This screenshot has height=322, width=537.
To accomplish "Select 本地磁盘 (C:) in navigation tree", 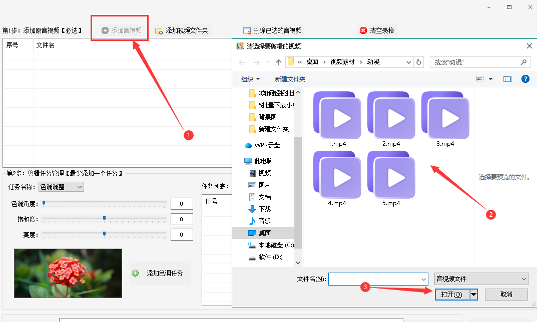I will (271, 245).
